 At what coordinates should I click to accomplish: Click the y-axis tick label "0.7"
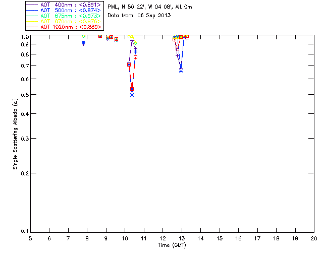25,66
